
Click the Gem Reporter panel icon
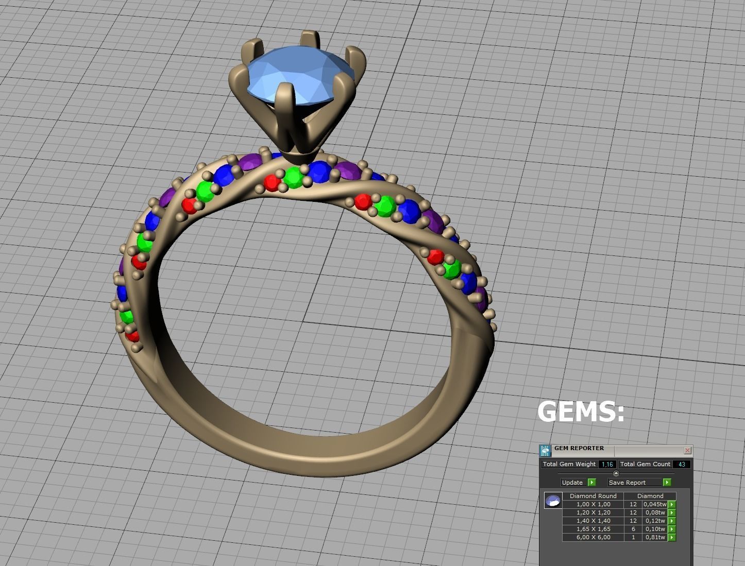pyautogui.click(x=545, y=451)
